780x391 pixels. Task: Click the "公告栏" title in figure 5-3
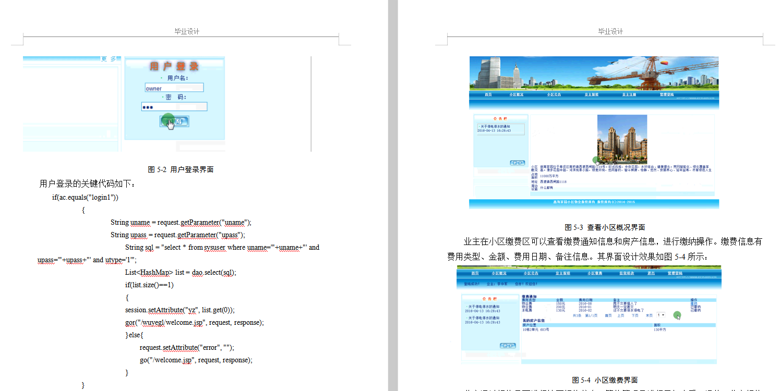pyautogui.click(x=500, y=119)
